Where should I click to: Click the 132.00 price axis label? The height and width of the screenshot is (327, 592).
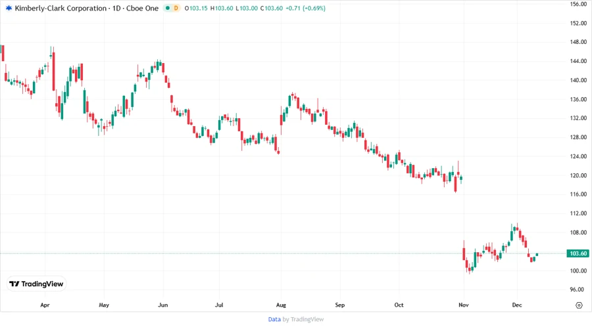pyautogui.click(x=578, y=118)
